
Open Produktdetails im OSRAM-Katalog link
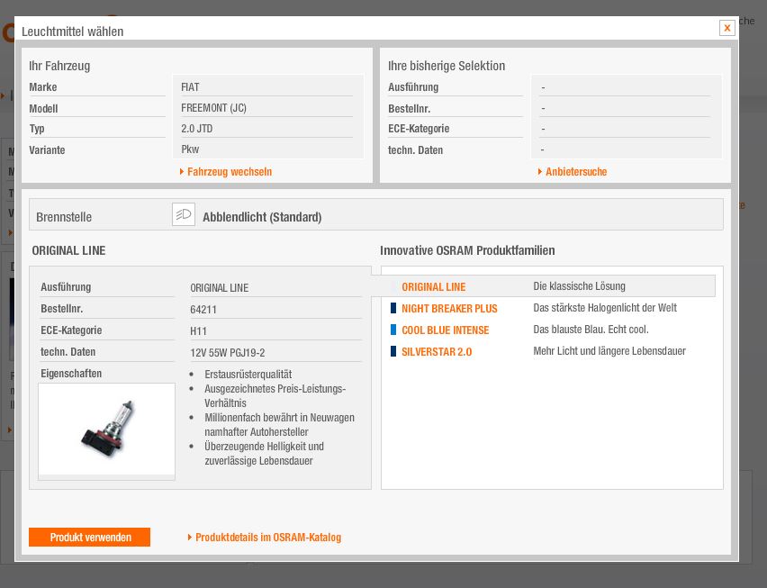(x=268, y=538)
